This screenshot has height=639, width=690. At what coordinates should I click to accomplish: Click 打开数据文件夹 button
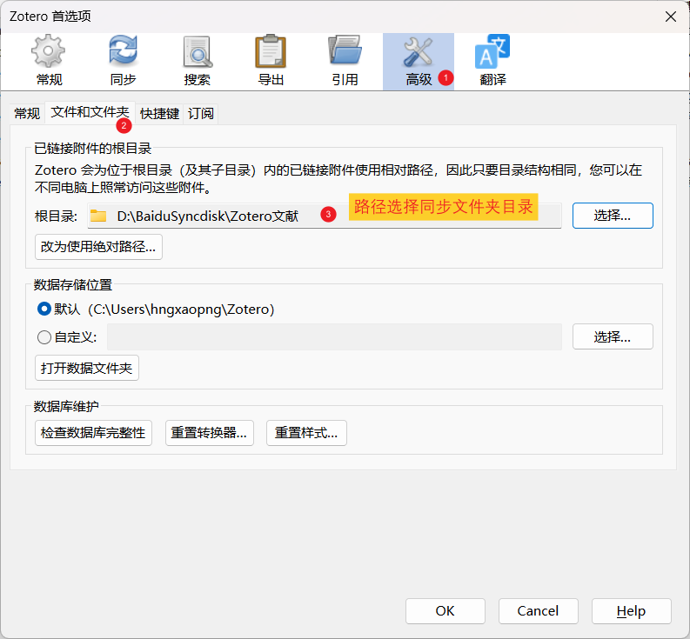87,368
